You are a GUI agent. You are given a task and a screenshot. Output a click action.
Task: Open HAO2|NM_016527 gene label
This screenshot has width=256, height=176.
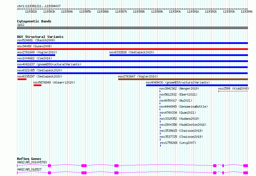click(x=29, y=169)
